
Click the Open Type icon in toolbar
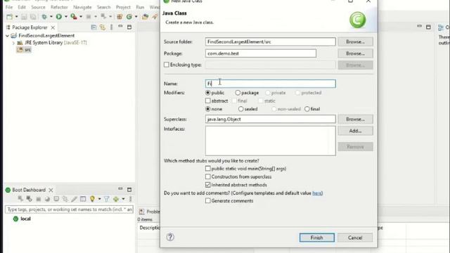point(146,17)
